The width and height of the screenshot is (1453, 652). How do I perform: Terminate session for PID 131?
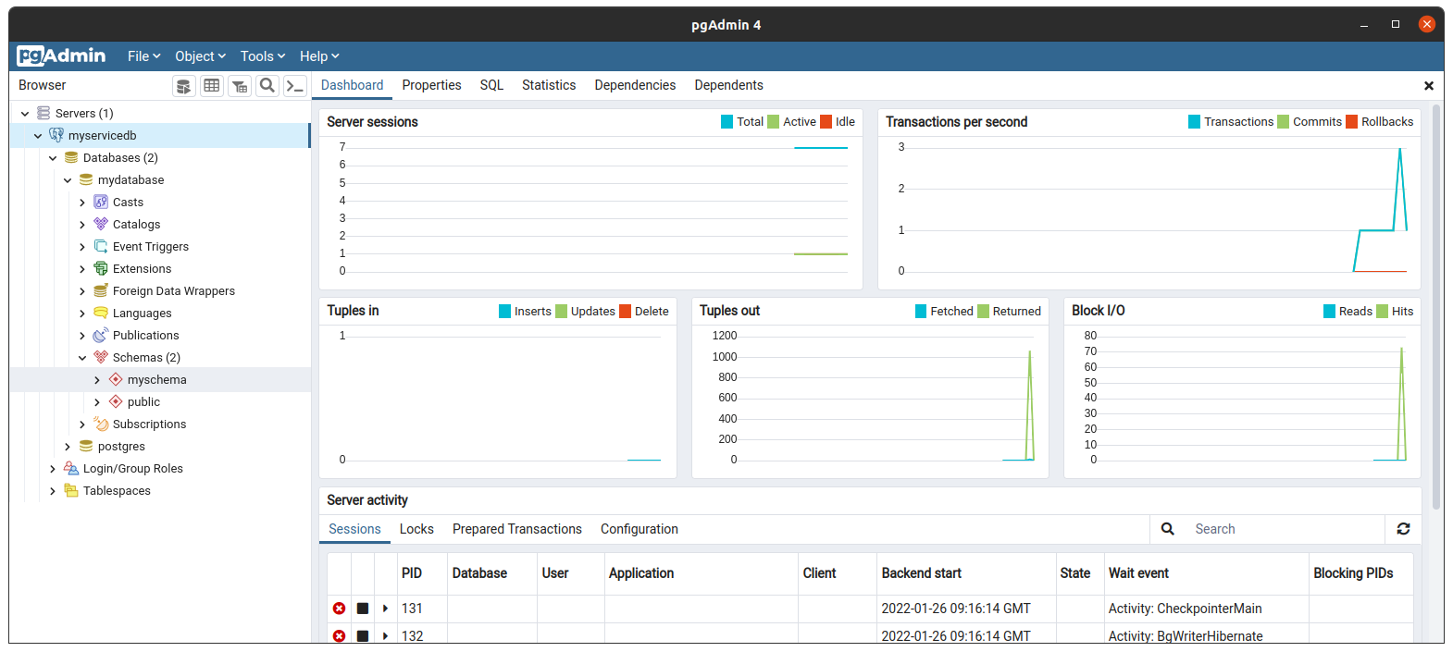[x=340, y=609]
